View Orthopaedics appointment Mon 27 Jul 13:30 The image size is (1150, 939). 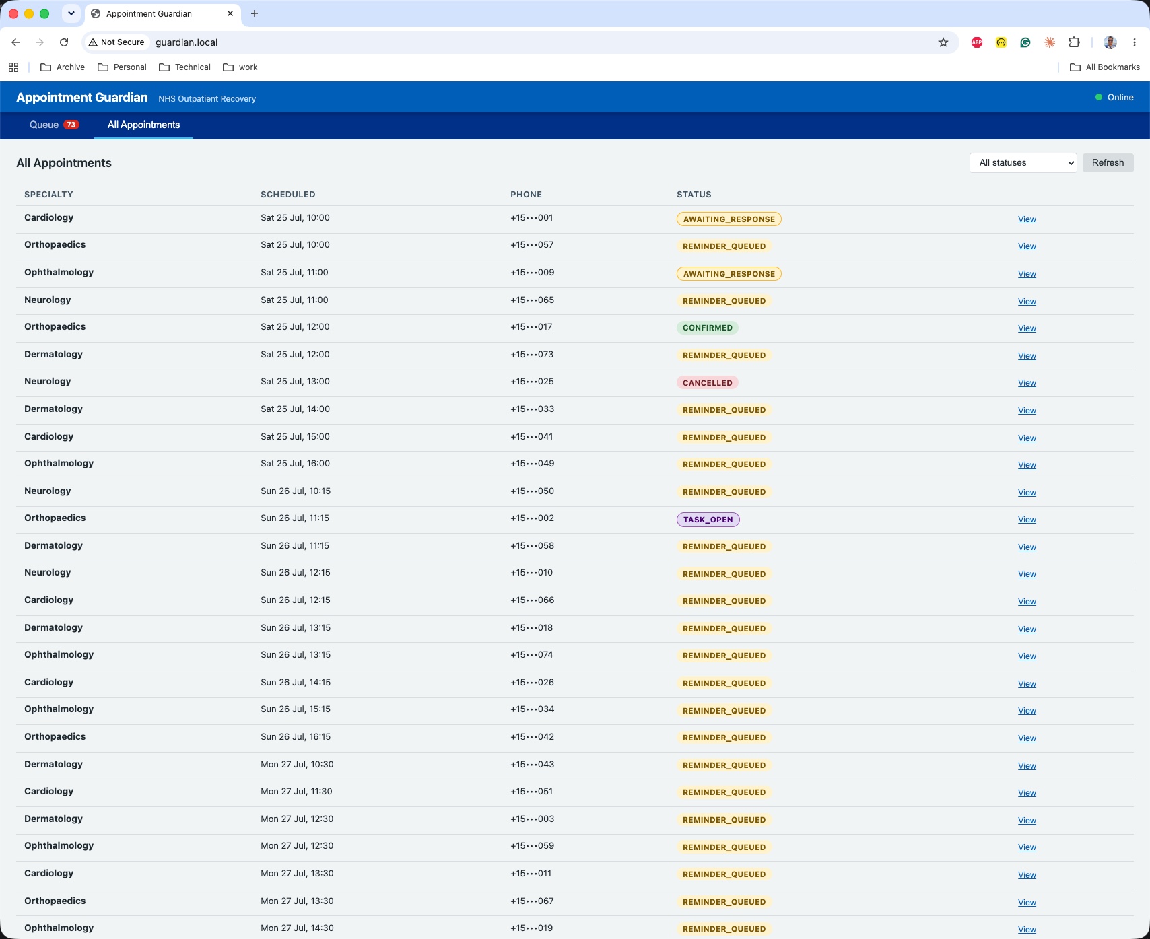(x=1027, y=903)
